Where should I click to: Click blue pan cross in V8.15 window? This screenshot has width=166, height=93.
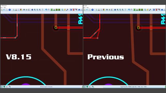[32, 10]
